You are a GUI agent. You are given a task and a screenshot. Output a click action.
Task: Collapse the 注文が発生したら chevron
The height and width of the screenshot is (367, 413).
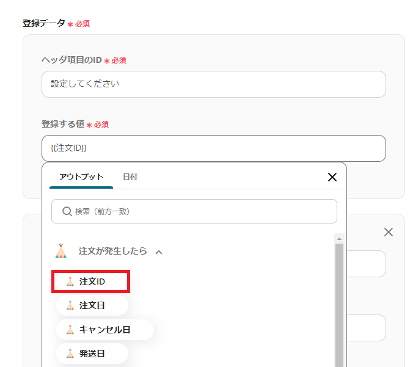tap(159, 252)
